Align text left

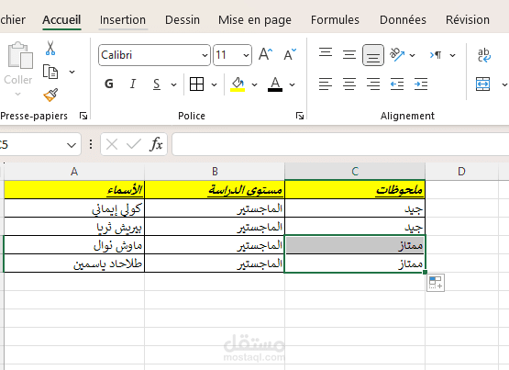[x=326, y=84]
